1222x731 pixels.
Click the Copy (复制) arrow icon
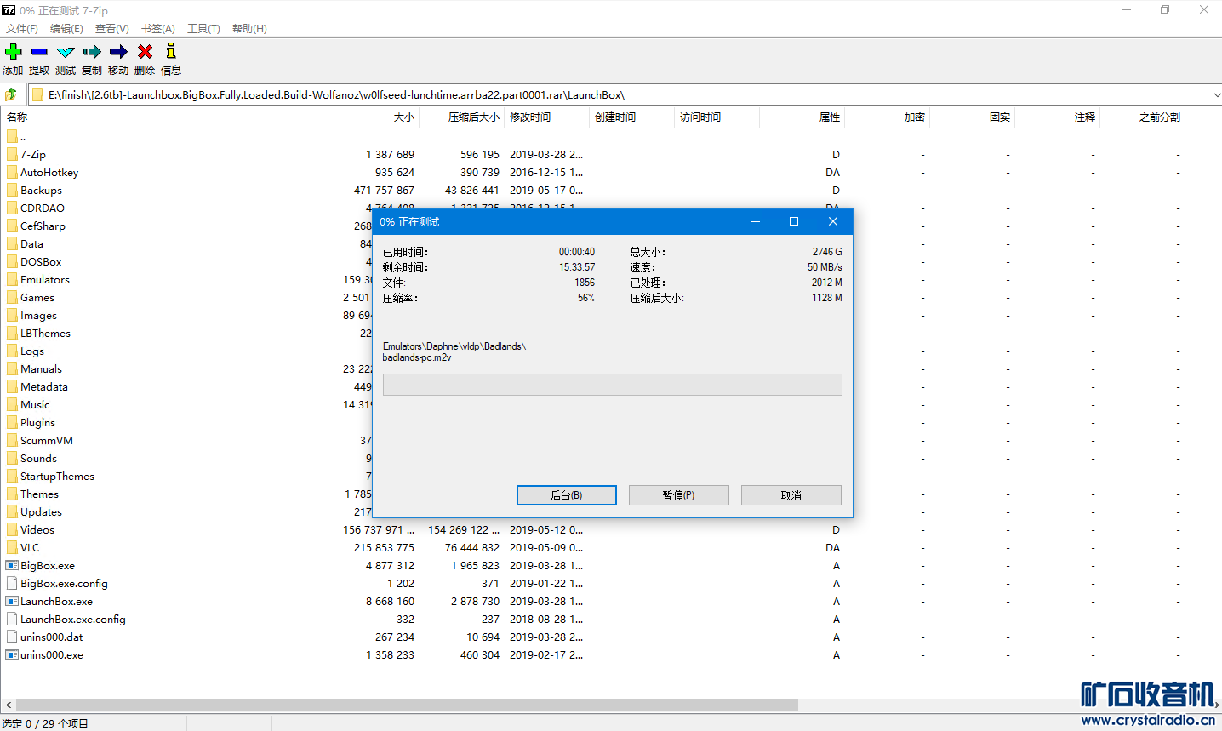click(92, 52)
